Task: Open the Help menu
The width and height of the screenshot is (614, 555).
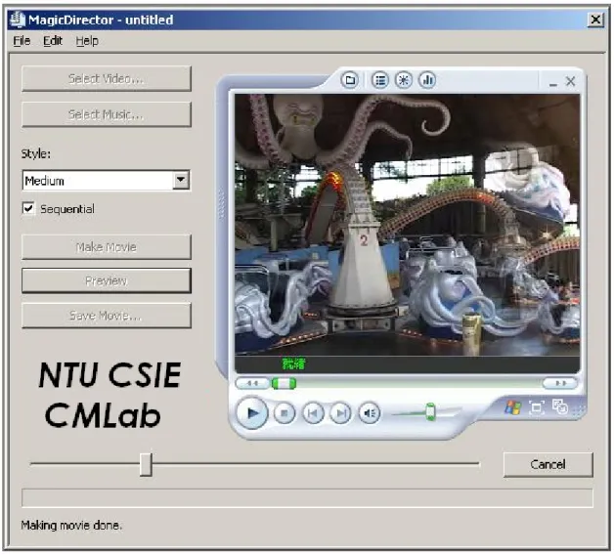Action: 87,41
